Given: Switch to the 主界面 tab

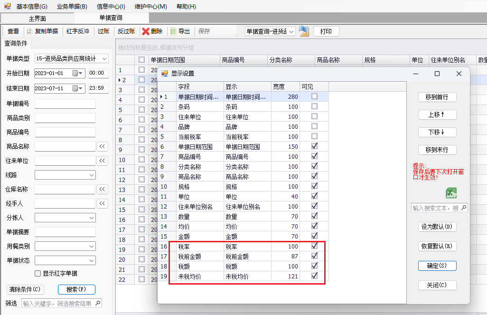Looking at the screenshot, I should (37, 19).
